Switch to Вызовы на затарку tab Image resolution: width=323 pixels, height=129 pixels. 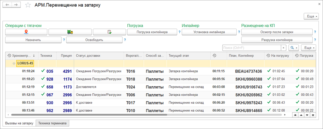(19, 123)
